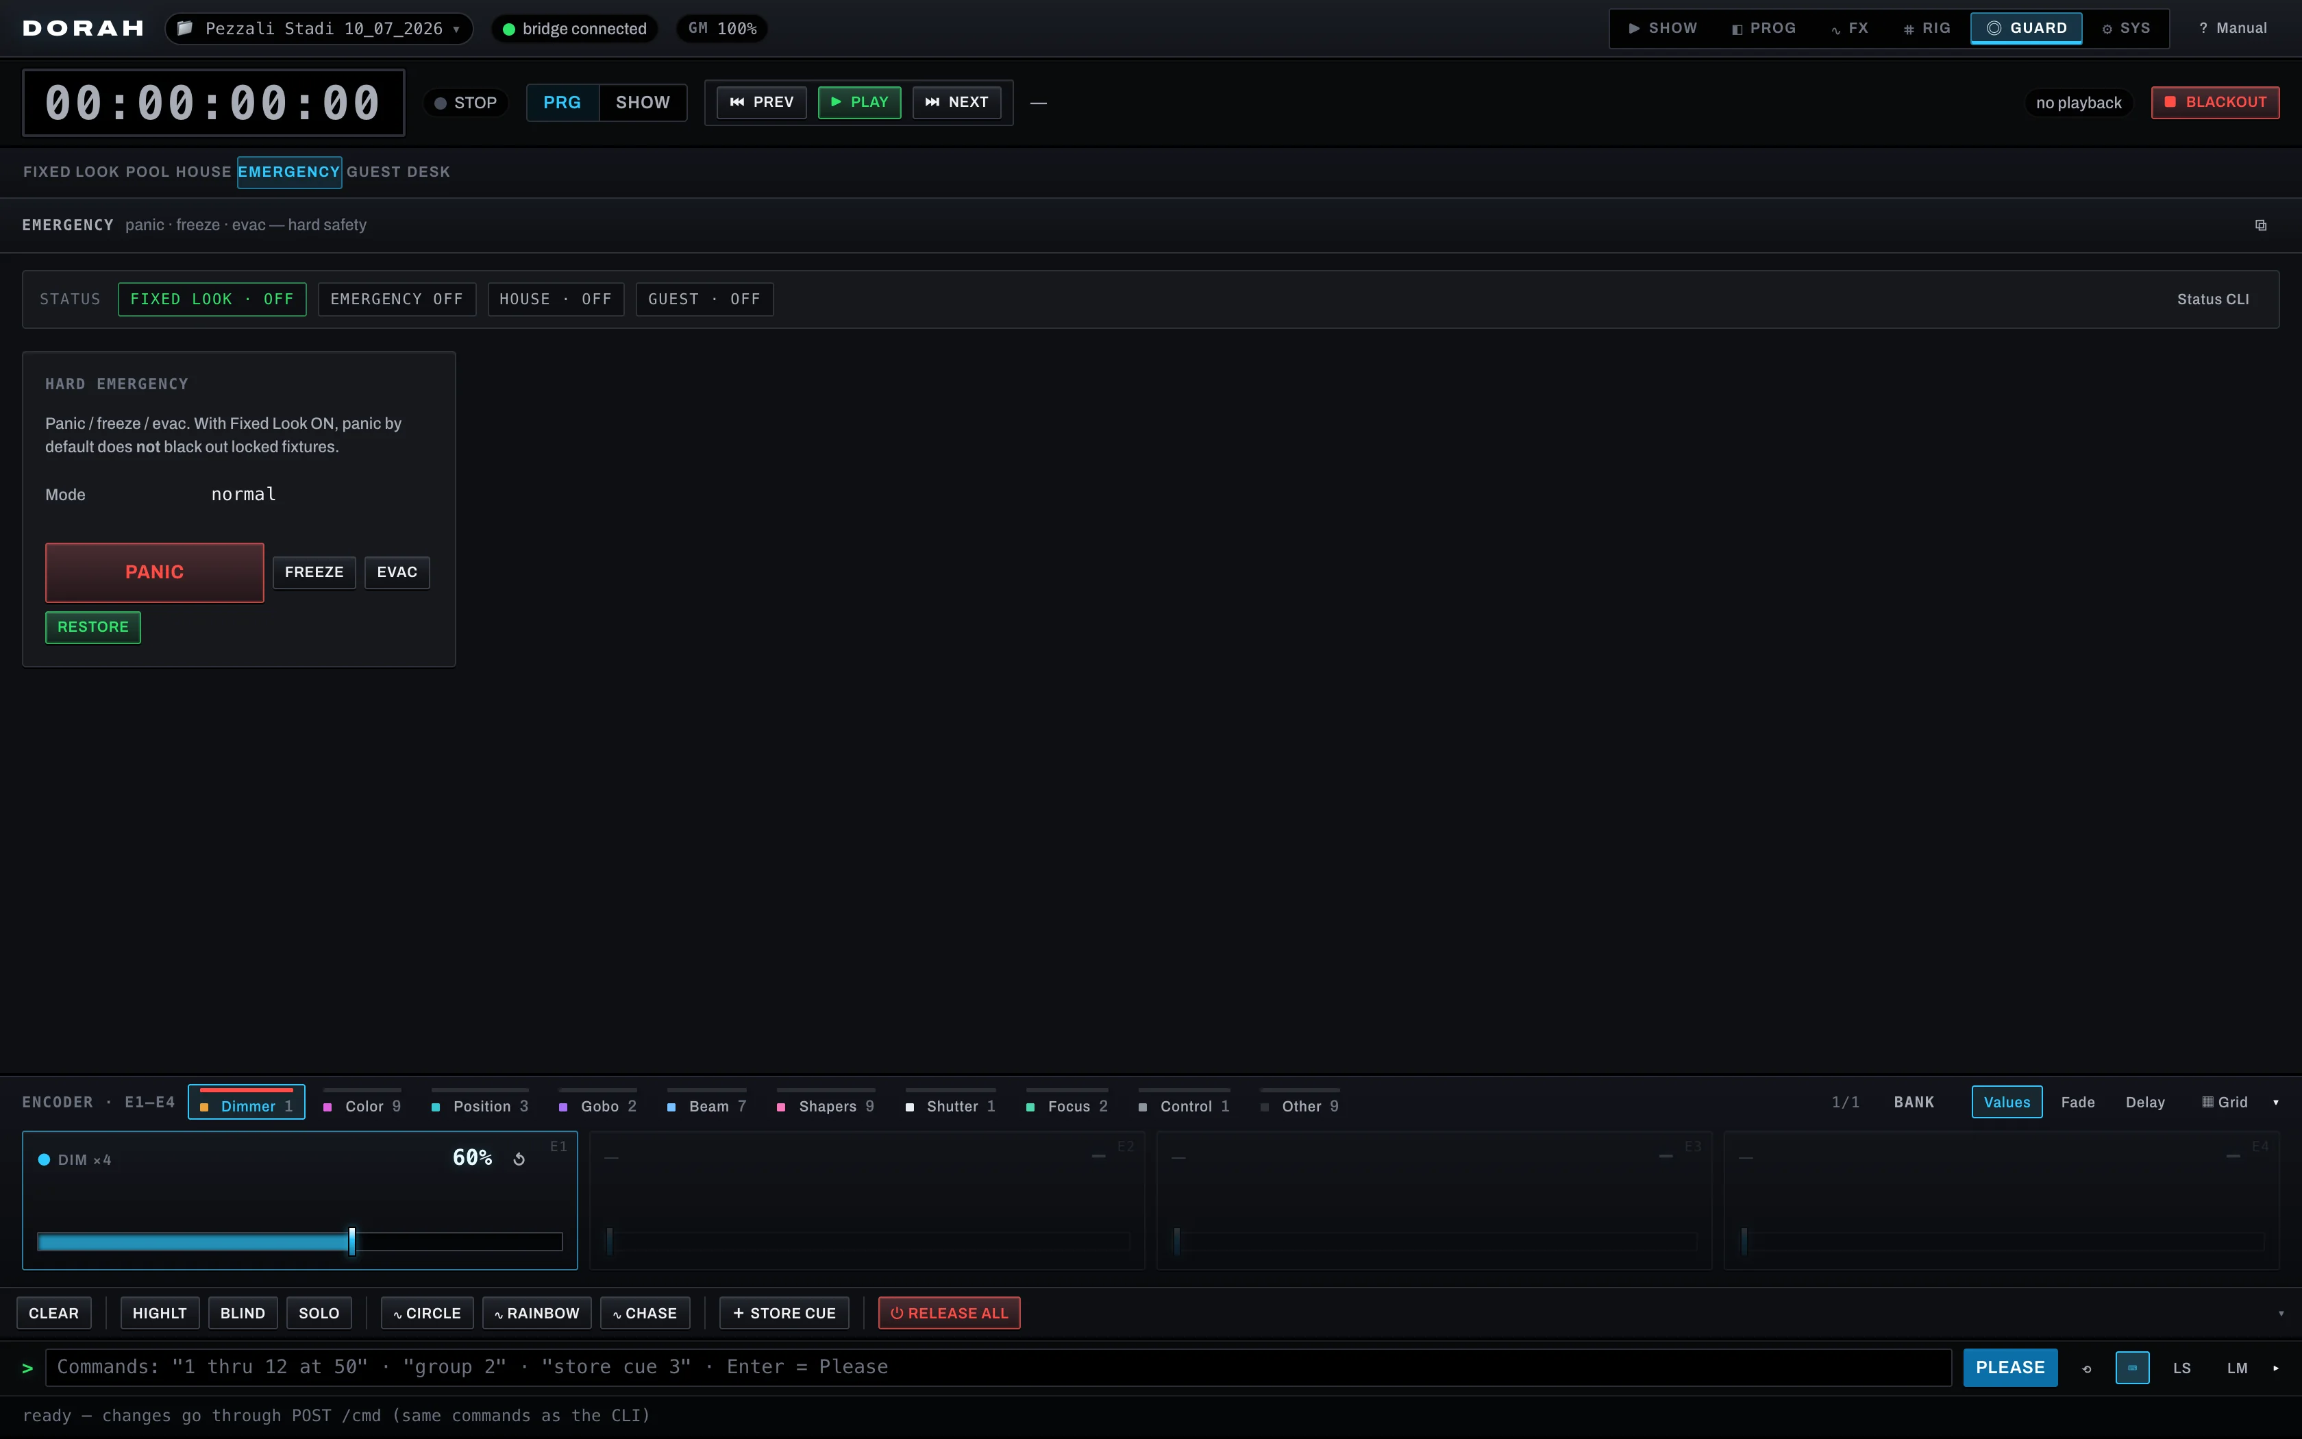This screenshot has width=2302, height=1439.
Task: Switch to the FIXED LOOK tab
Action: 71,172
